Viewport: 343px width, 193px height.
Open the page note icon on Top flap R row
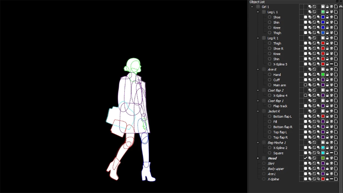[x=336, y=137]
